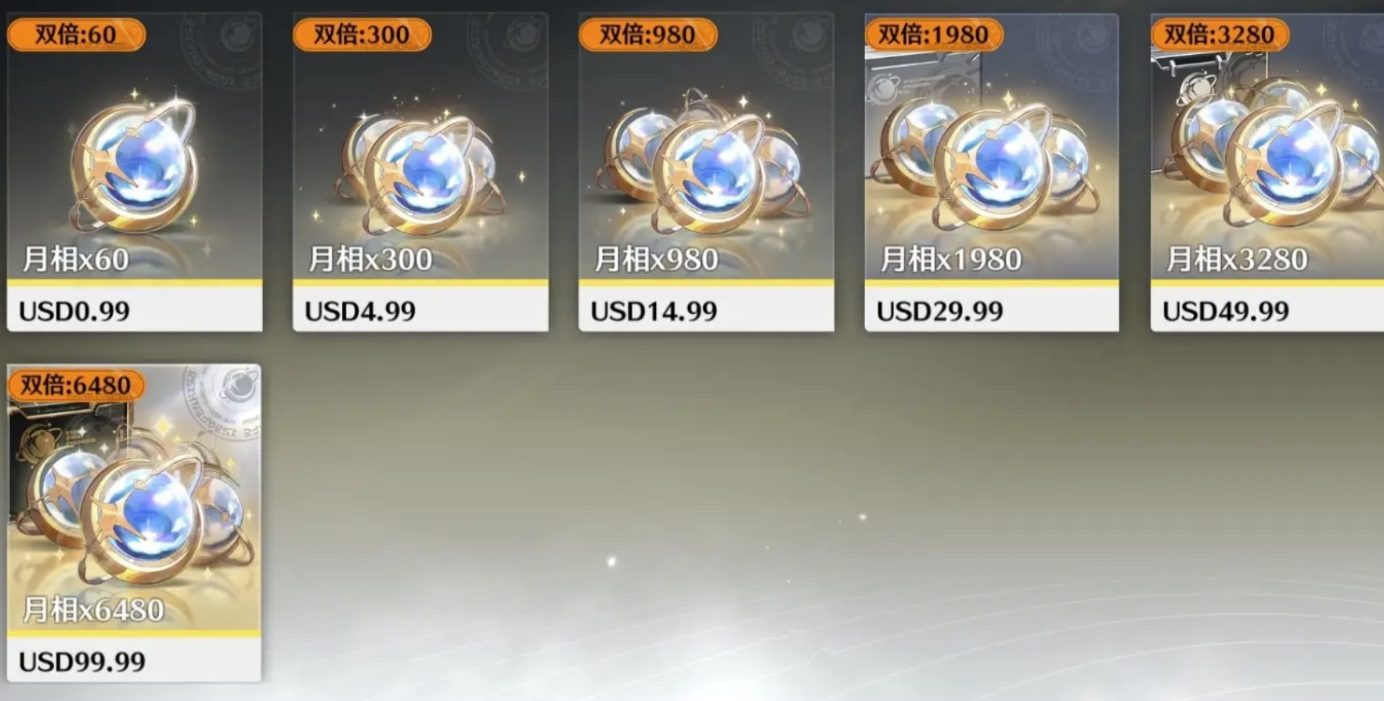
Task: Buy the pack for USD0.99
Action: [135, 310]
